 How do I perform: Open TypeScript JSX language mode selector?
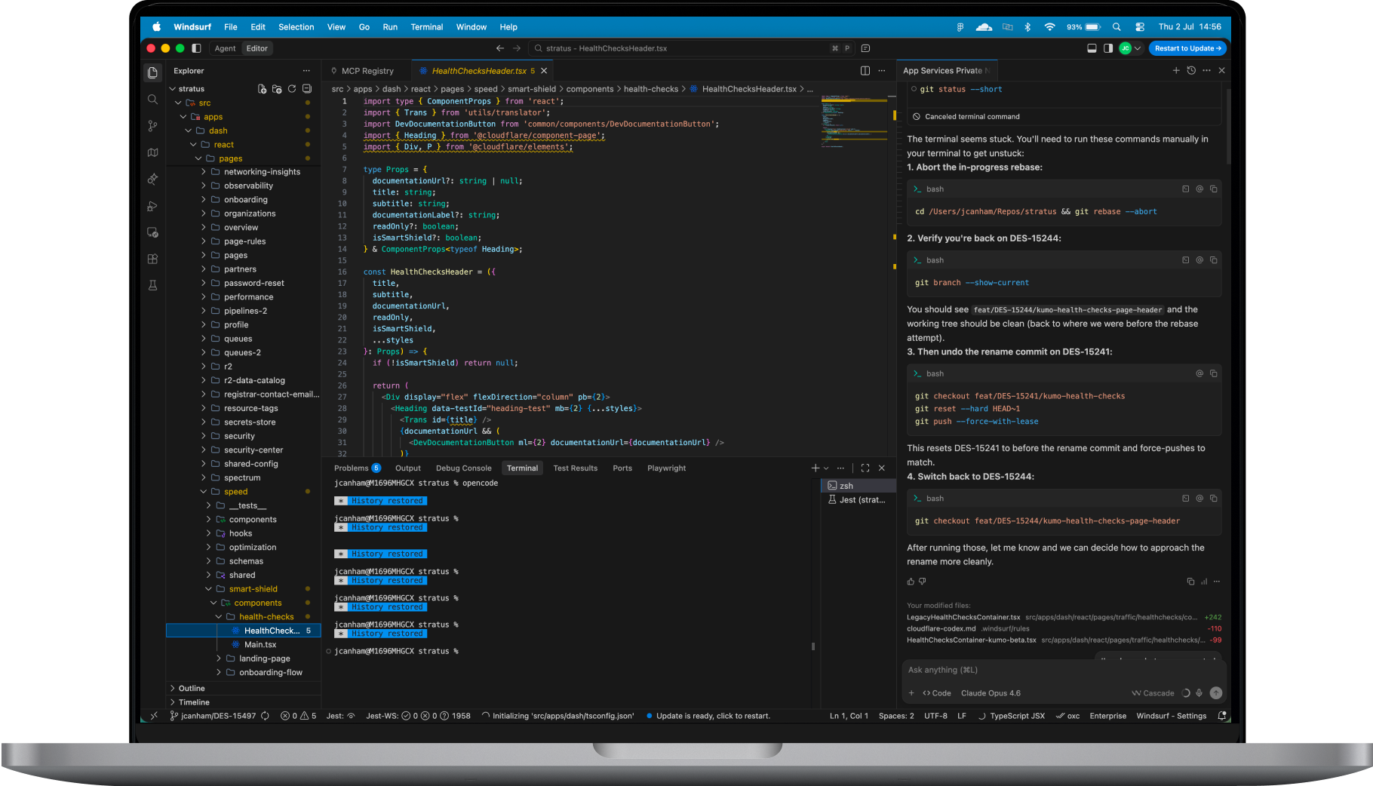[1017, 716]
